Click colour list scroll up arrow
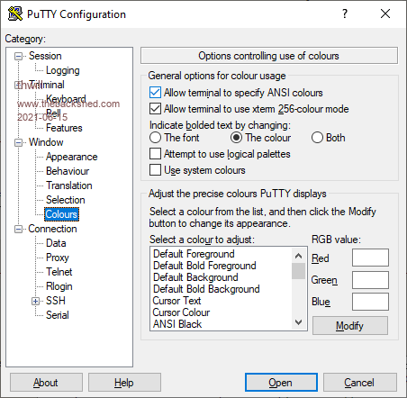The image size is (407, 398). [298, 256]
